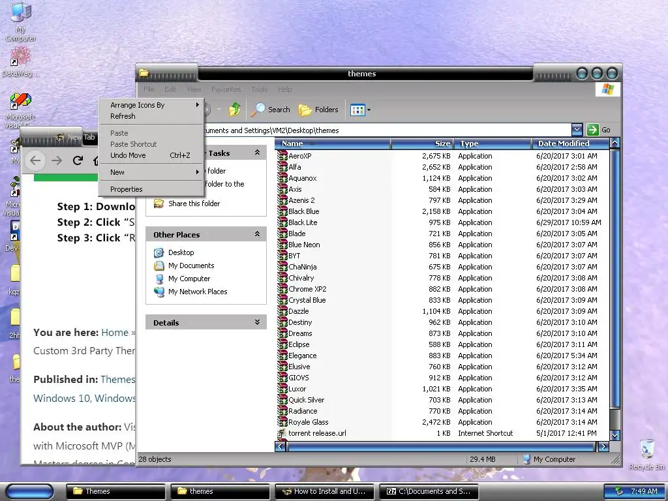Select the Blue Neon file name

pos(304,245)
